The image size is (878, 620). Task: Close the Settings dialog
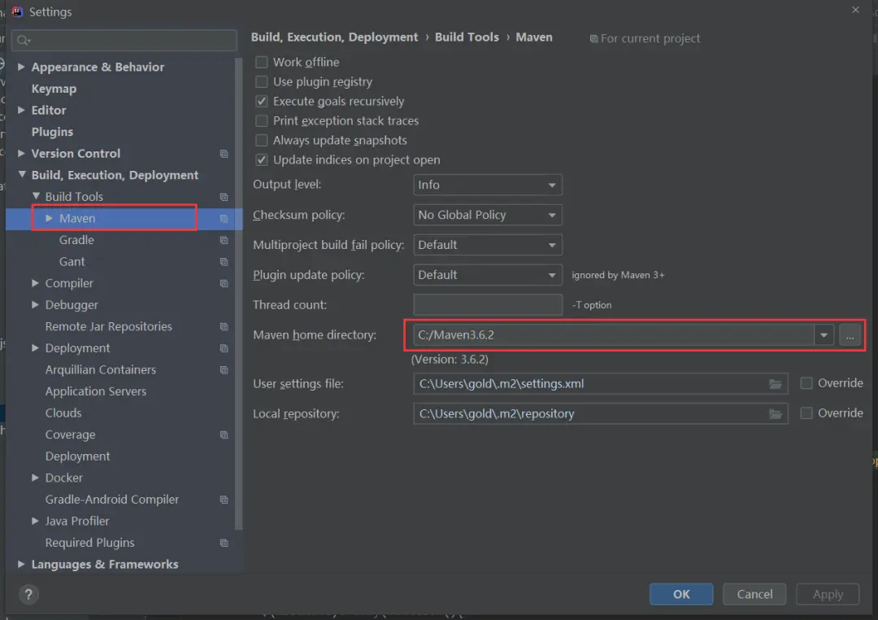855,10
